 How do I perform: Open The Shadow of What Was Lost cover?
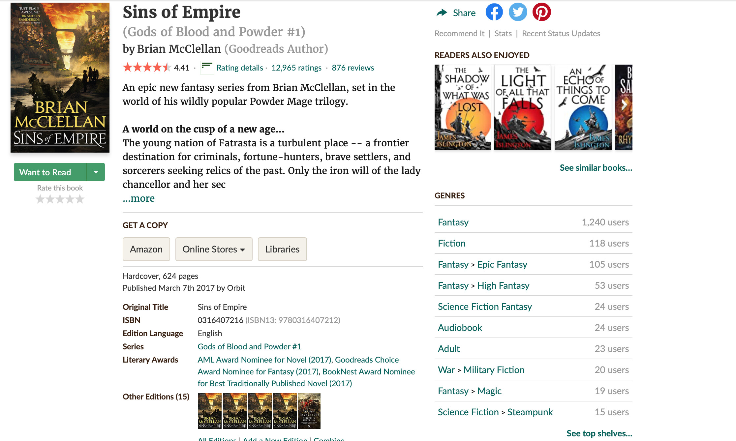(462, 107)
